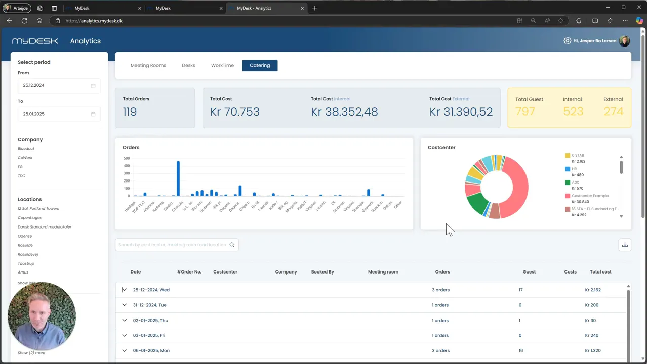Click the MyDesk logo
The image size is (647, 364).
pyautogui.click(x=35, y=41)
